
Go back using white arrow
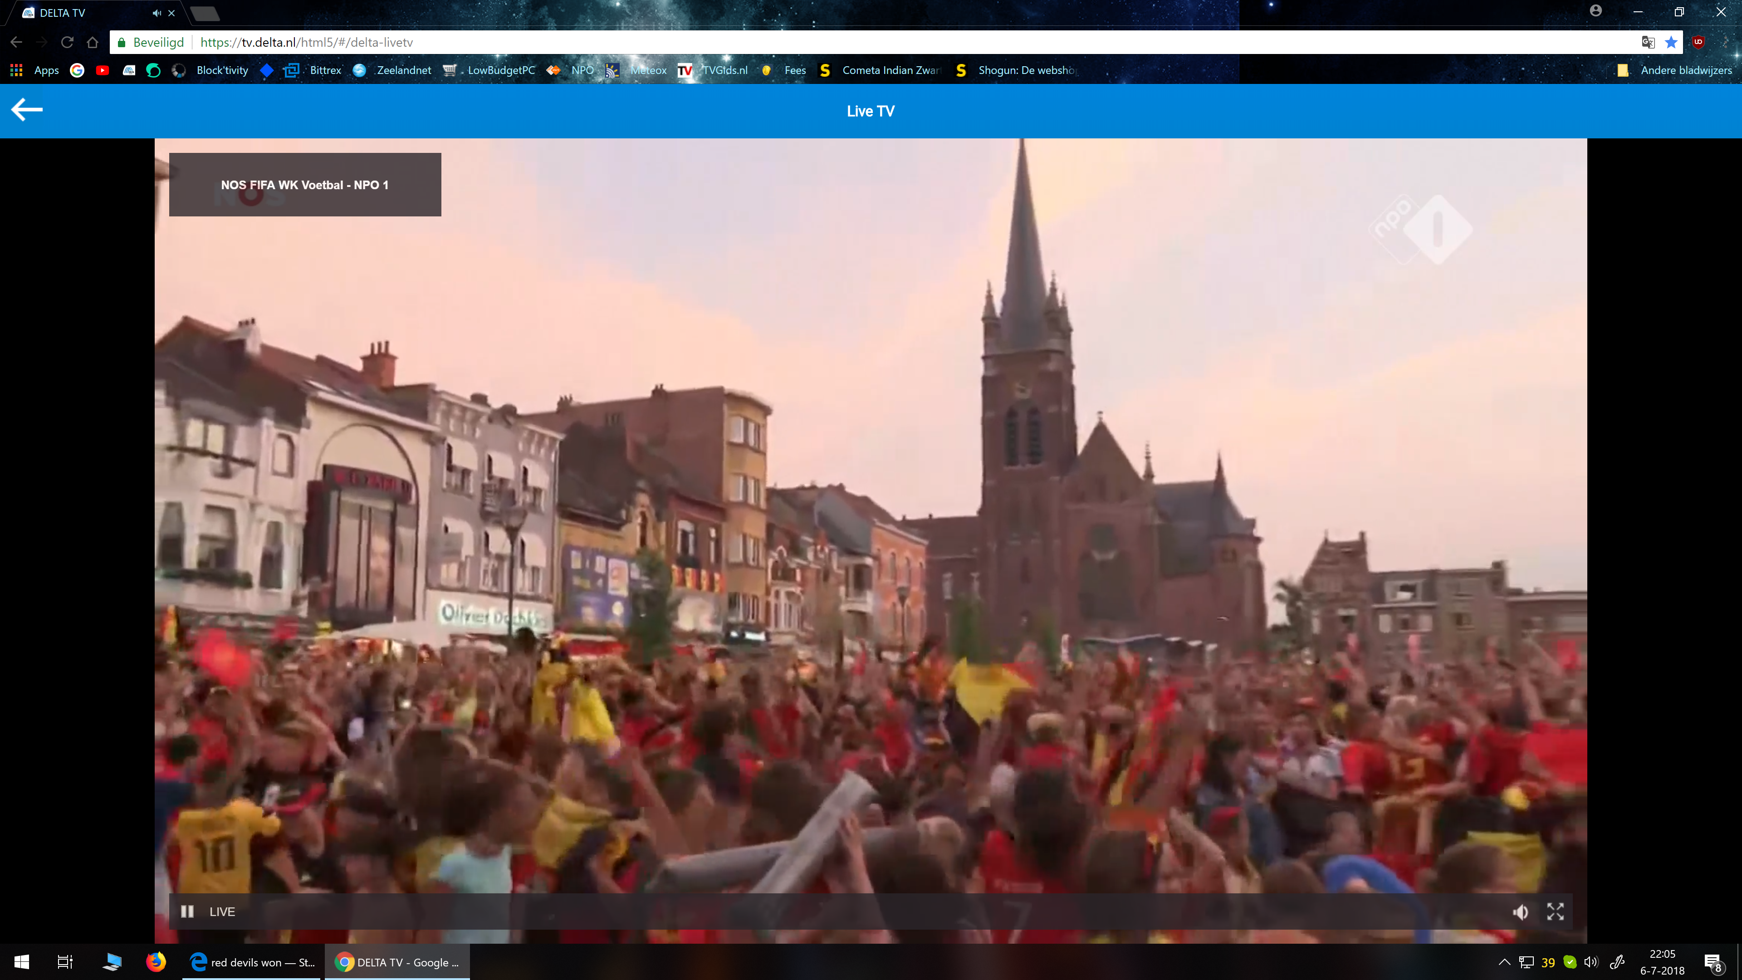27,109
